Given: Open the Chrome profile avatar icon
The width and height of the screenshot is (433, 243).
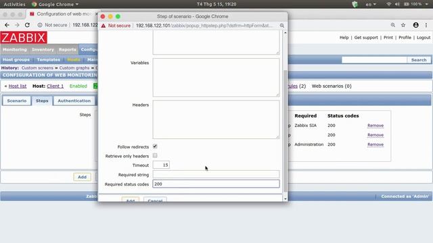Looking at the screenshot, I should 415,25.
